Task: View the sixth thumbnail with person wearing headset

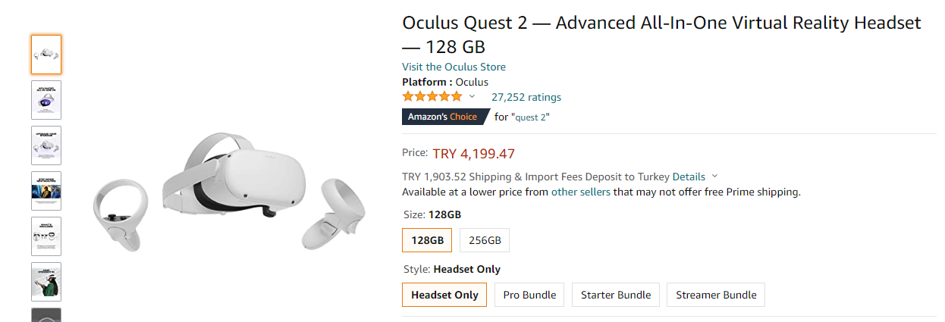Action: coord(46,282)
